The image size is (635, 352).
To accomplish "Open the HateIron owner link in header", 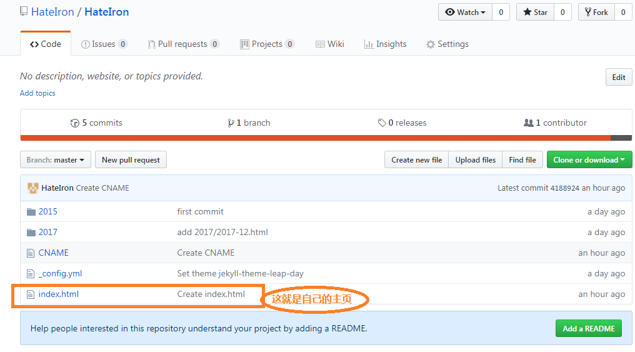I will 52,12.
